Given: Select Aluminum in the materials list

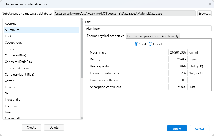Looking at the screenshot, I should pyautogui.click(x=41, y=30).
